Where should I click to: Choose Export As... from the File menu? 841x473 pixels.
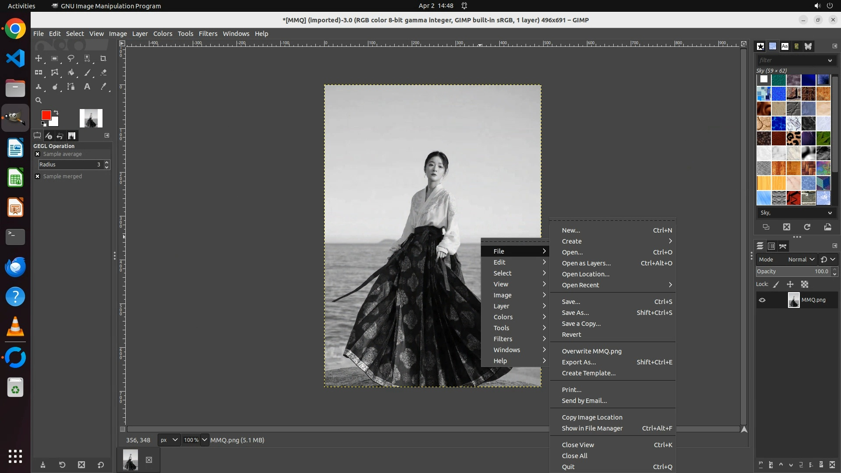(x=579, y=362)
